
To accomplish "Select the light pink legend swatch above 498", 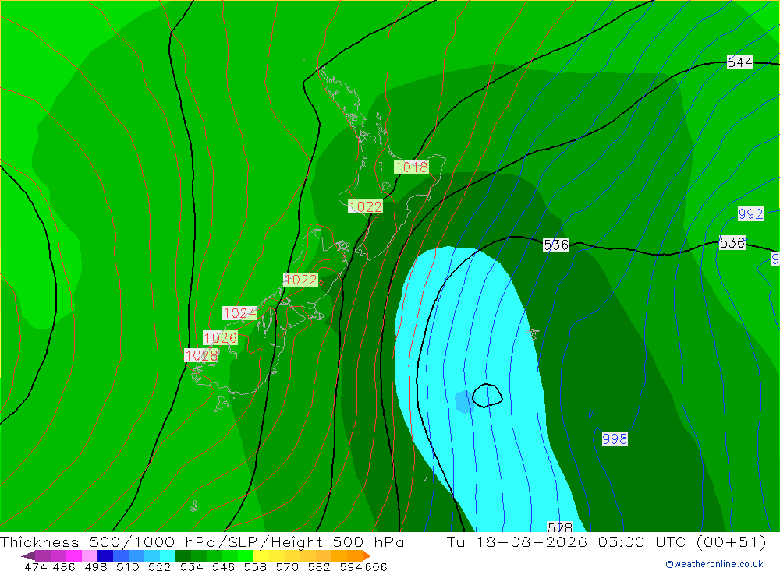I will 90,555.
